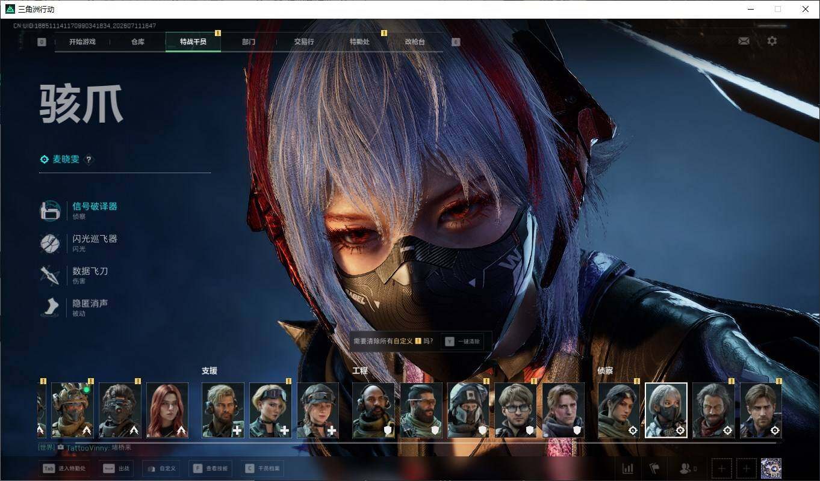Click the E key next-tab icon
Viewport: 820px width, 481px height.
[456, 42]
